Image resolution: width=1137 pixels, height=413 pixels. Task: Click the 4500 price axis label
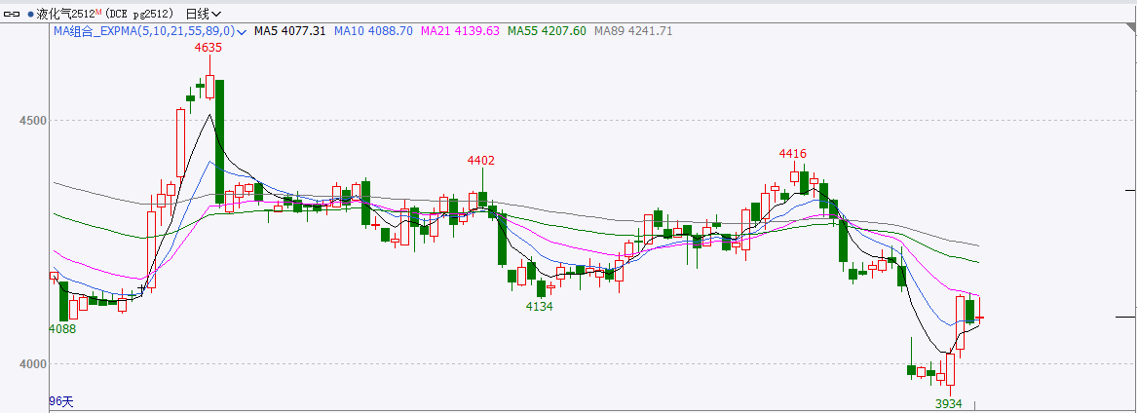click(32, 121)
